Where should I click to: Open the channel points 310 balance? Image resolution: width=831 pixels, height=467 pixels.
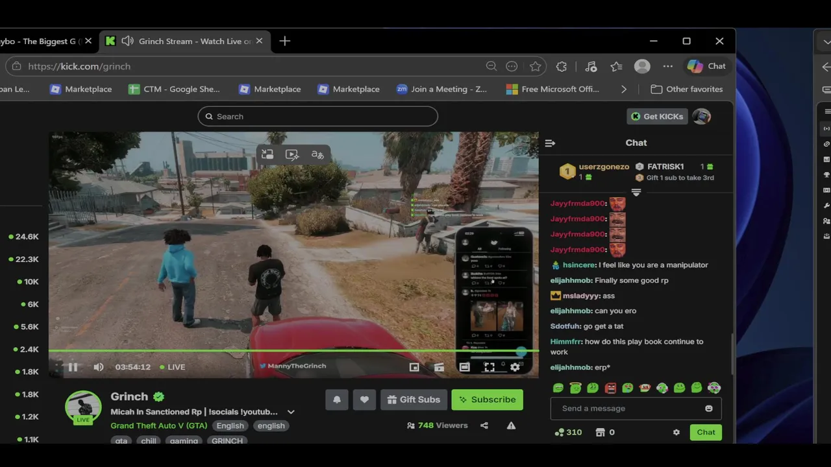(x=568, y=433)
